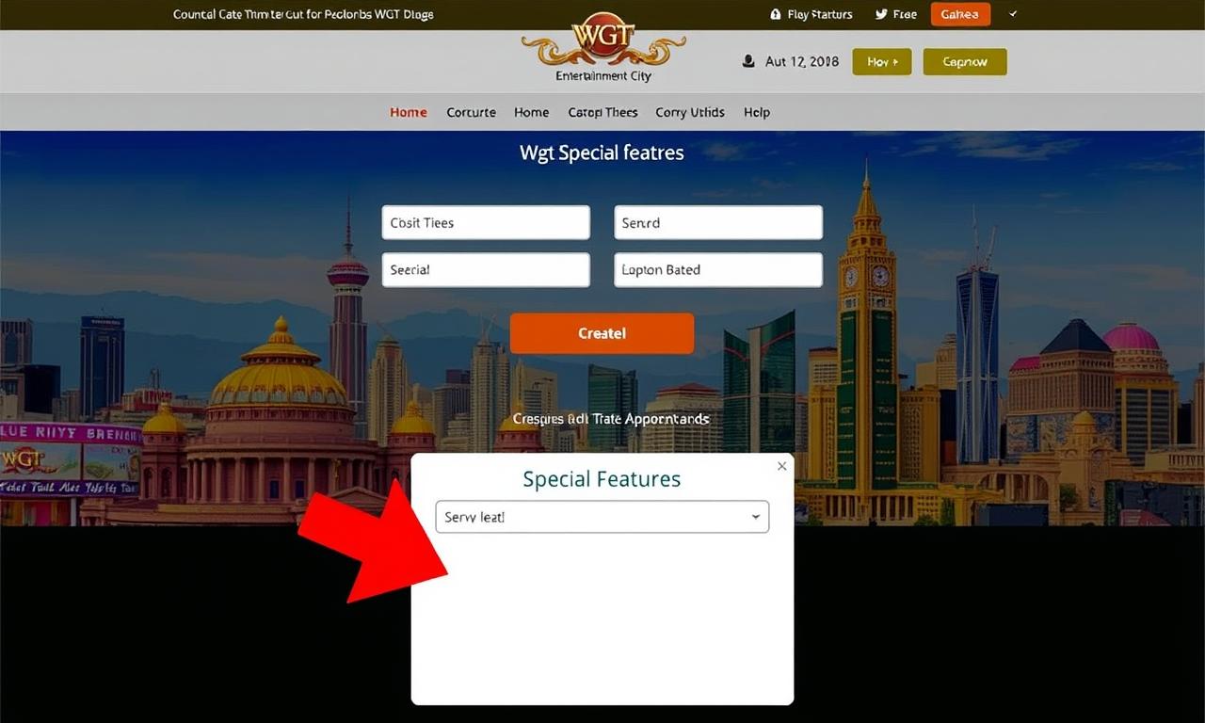Image resolution: width=1205 pixels, height=723 pixels.
Task: Click the Lopton Bated input field
Action: (718, 270)
